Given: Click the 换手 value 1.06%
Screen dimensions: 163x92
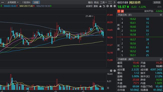Looking at the screenshot, I should tap(159, 73).
